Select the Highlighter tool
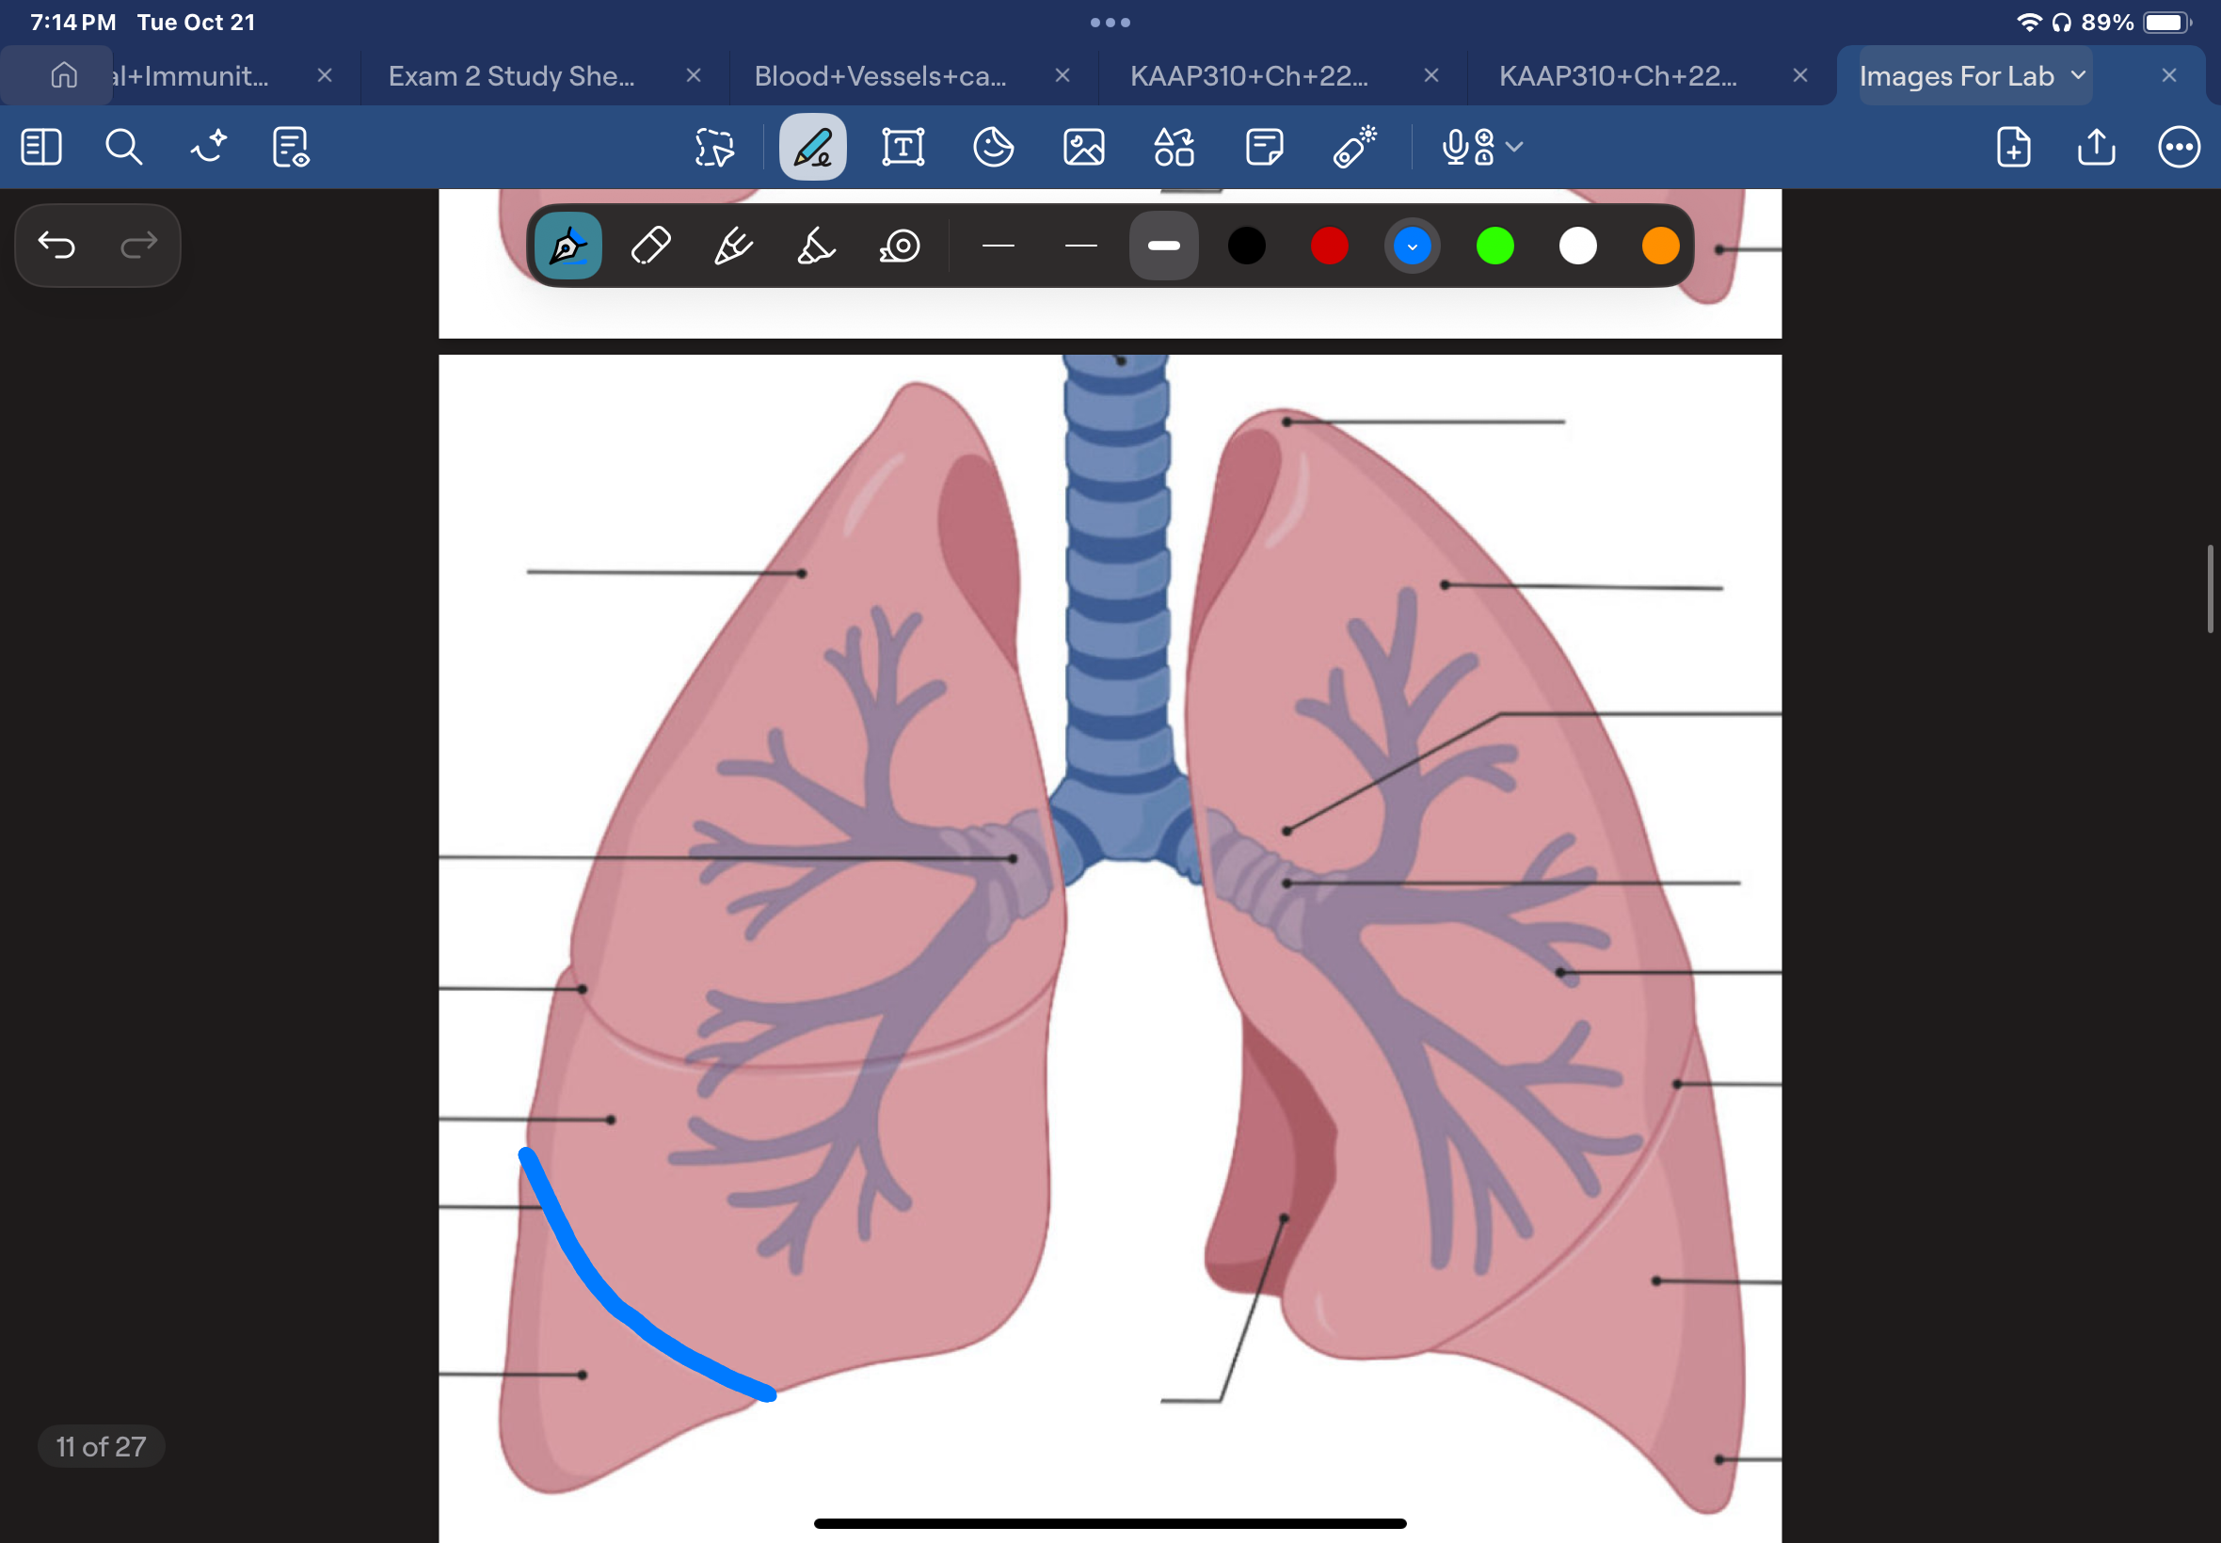The image size is (2221, 1543). pos(813,247)
